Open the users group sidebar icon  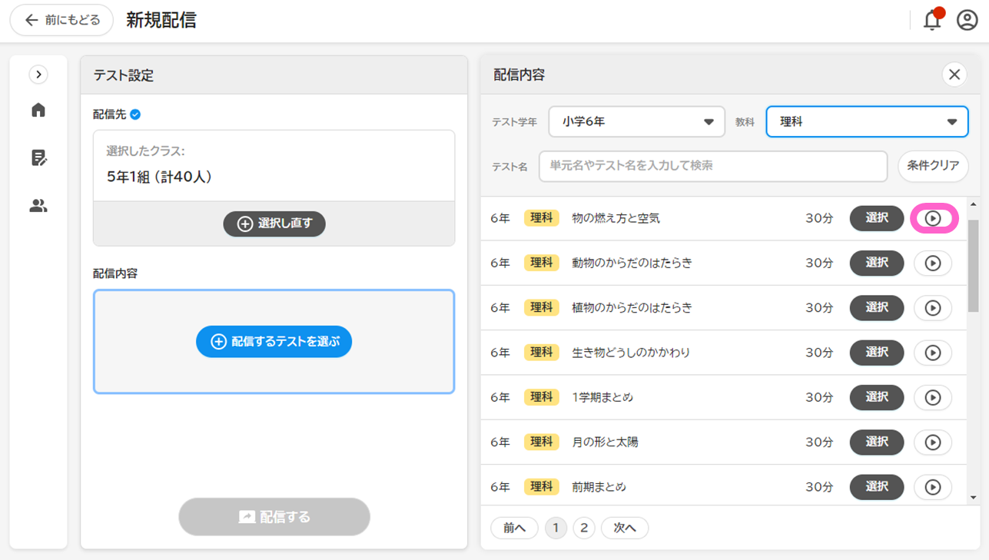point(38,206)
